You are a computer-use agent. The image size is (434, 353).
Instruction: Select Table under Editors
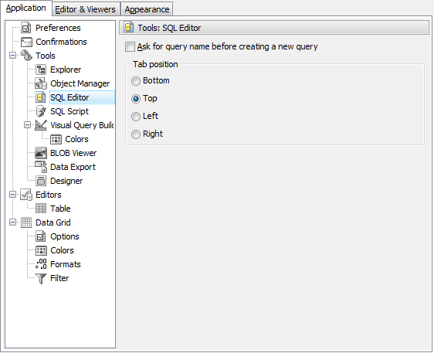[x=60, y=209]
